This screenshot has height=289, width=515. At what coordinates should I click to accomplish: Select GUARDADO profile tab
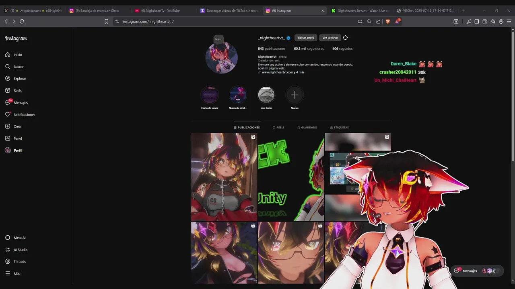click(x=307, y=127)
